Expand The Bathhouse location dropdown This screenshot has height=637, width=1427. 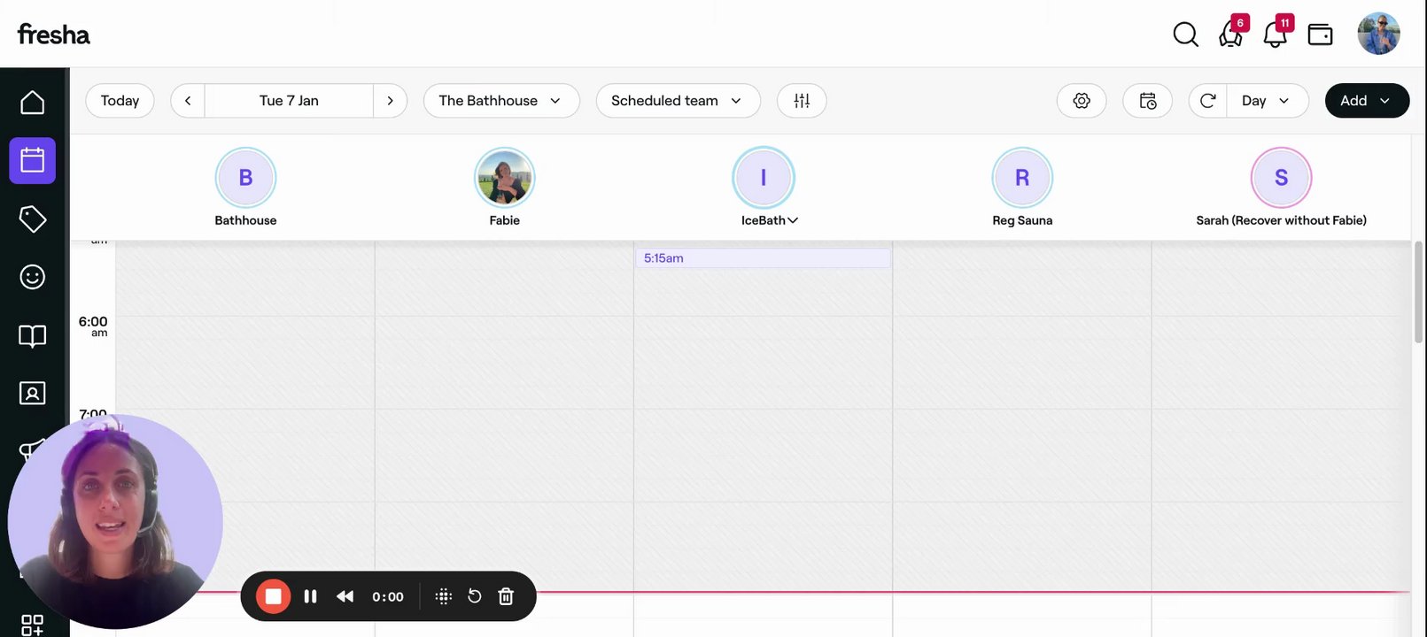(501, 101)
